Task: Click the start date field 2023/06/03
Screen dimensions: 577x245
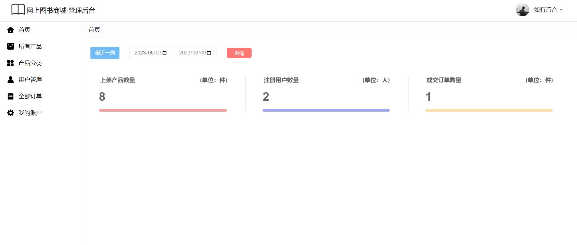Action: pyautogui.click(x=151, y=53)
